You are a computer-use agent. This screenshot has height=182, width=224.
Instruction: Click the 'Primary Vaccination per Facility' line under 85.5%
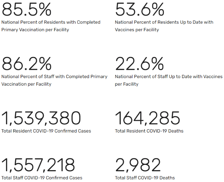pyautogui.click(x=35, y=30)
